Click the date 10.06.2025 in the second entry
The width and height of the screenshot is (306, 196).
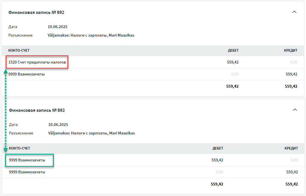pyautogui.click(x=58, y=125)
